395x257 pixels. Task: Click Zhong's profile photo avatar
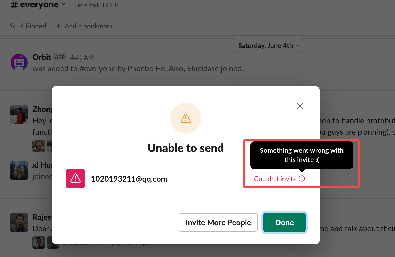tap(19, 115)
